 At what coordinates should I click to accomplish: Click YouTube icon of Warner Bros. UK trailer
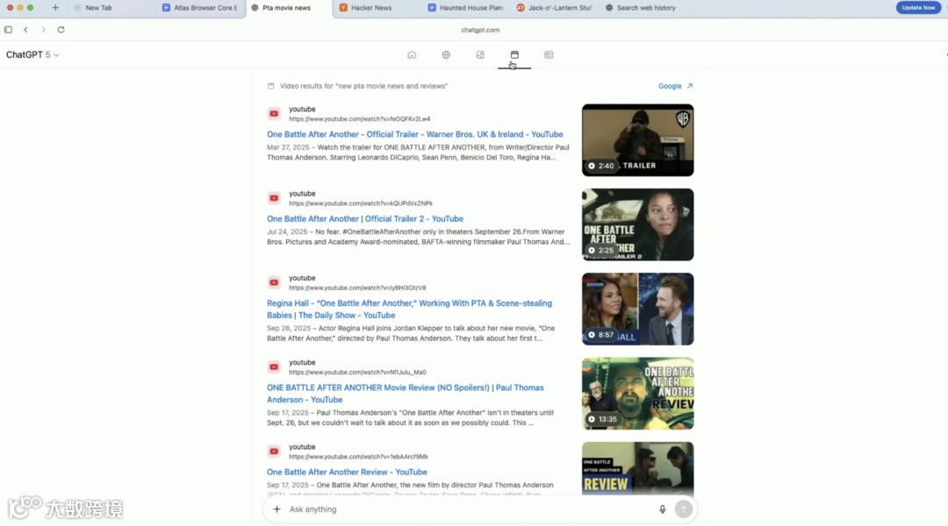click(274, 114)
